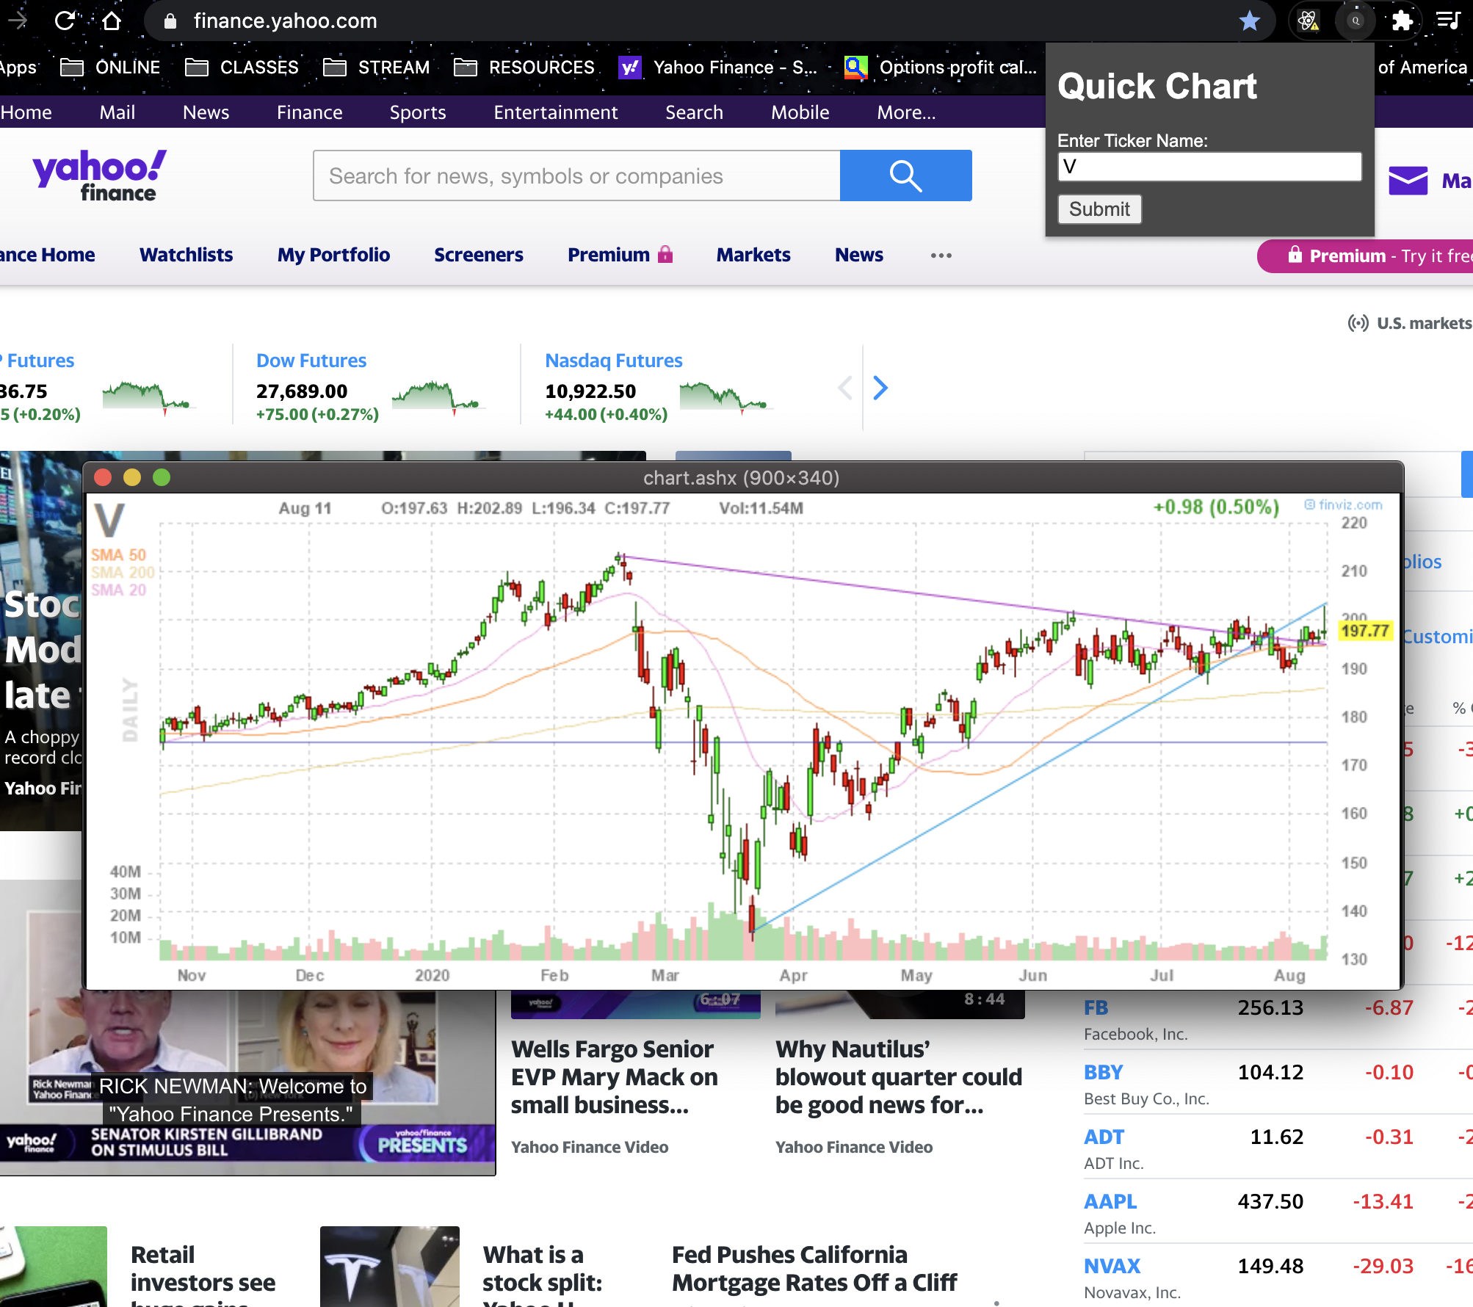Open News in the Yahoo top bar
The height and width of the screenshot is (1307, 1473).
[x=206, y=112]
